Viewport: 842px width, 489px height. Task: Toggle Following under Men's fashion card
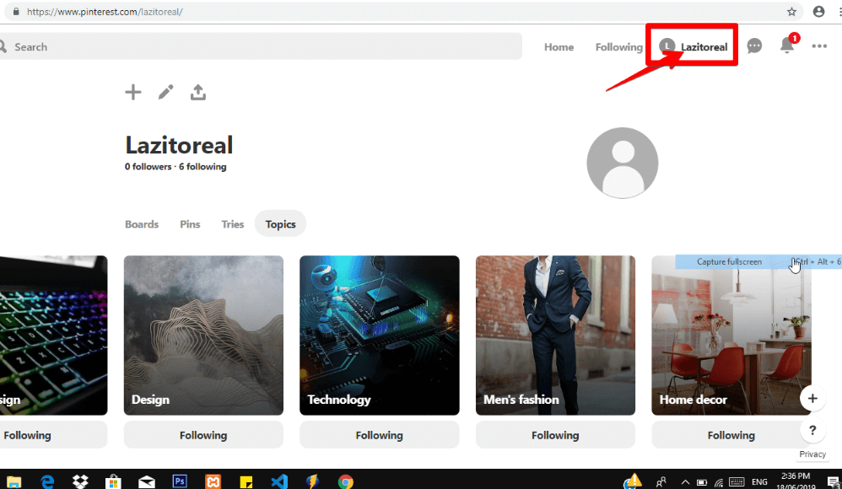click(555, 435)
